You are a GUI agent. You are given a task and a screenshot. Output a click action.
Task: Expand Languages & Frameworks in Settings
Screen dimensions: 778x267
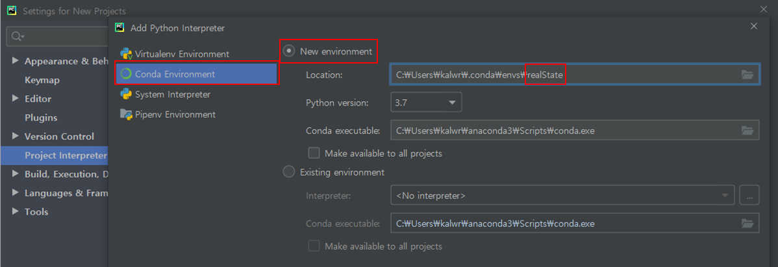point(15,192)
